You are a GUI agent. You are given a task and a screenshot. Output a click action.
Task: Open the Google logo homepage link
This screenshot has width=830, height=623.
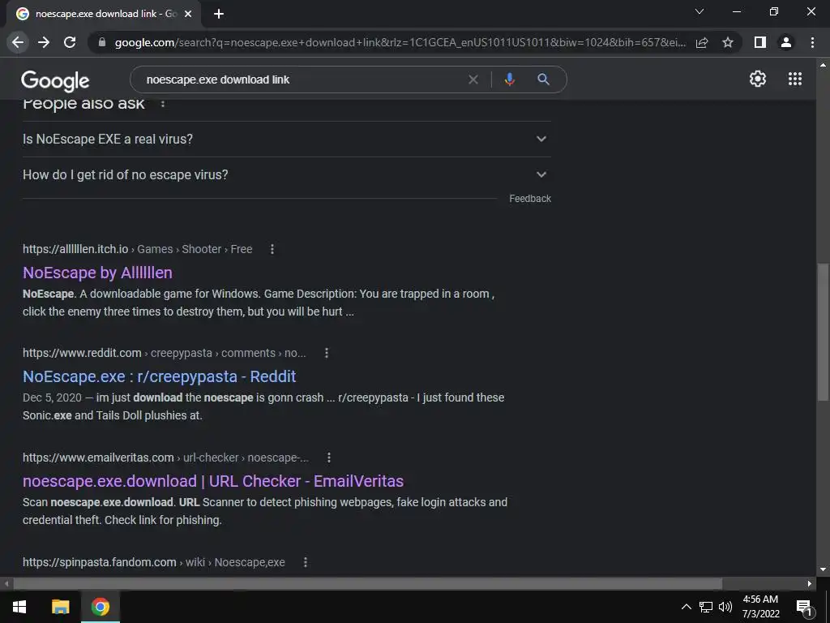[x=55, y=80]
